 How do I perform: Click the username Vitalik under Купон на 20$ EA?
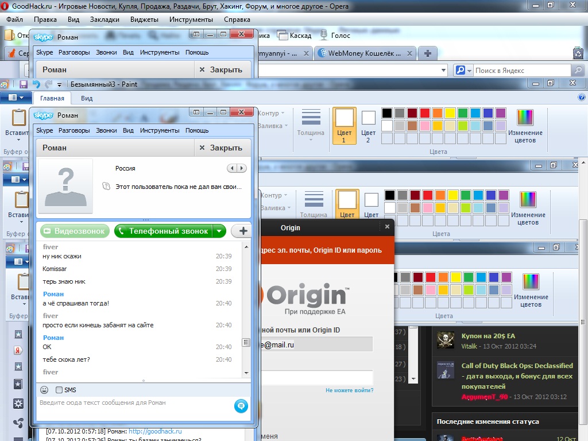(469, 346)
